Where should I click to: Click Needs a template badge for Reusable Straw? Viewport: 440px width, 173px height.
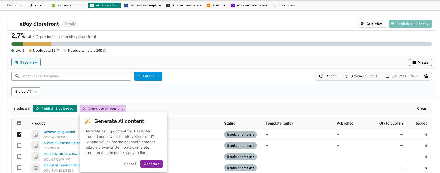point(240,157)
